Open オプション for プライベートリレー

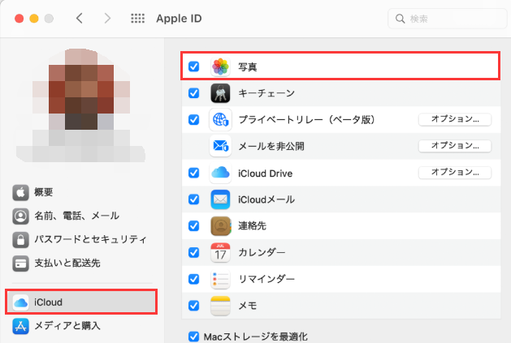(455, 119)
